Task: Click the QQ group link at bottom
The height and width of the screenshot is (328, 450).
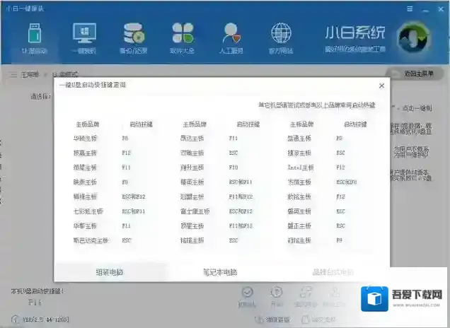Action: click(x=318, y=320)
